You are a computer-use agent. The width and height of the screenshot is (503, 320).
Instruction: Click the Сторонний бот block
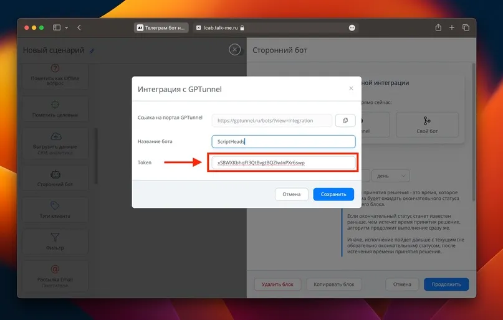point(55,178)
